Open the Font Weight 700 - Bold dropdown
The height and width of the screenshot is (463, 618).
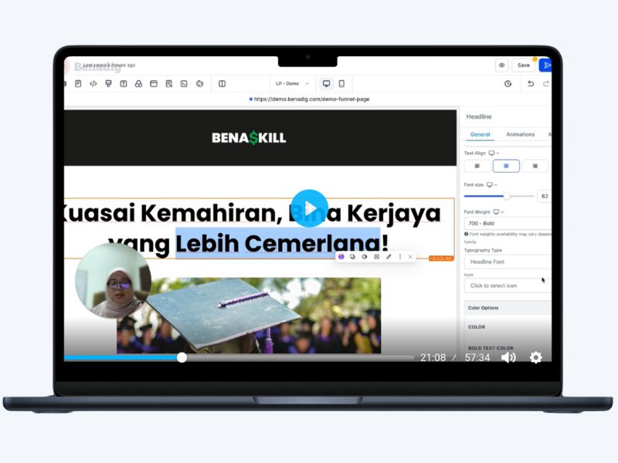[x=508, y=223]
